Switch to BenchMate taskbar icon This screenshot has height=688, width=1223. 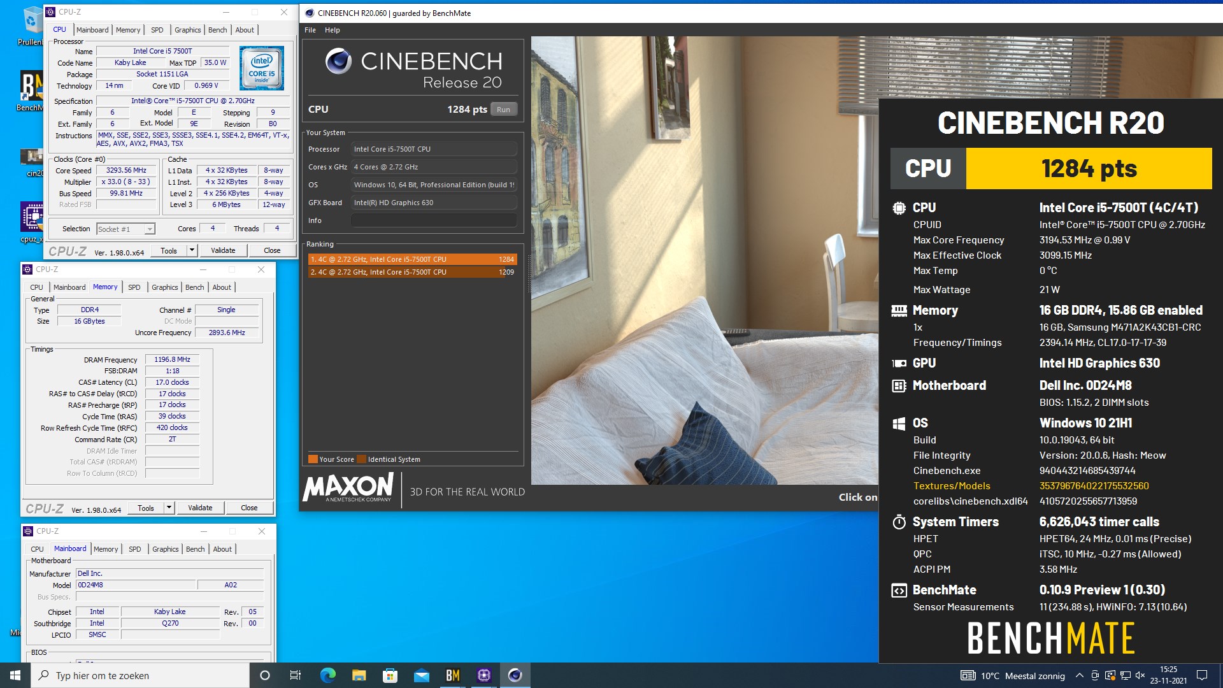tap(452, 675)
